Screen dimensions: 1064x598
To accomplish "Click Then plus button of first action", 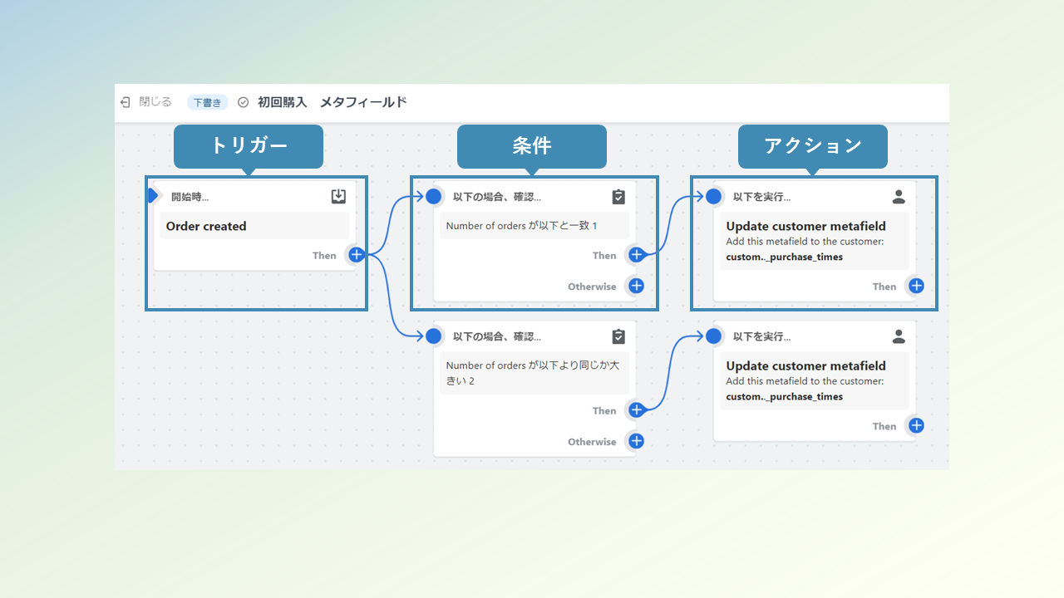I will pyautogui.click(x=916, y=287).
